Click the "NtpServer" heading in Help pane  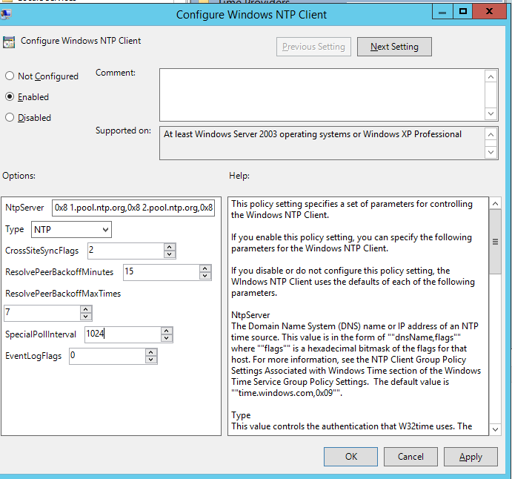click(x=250, y=315)
